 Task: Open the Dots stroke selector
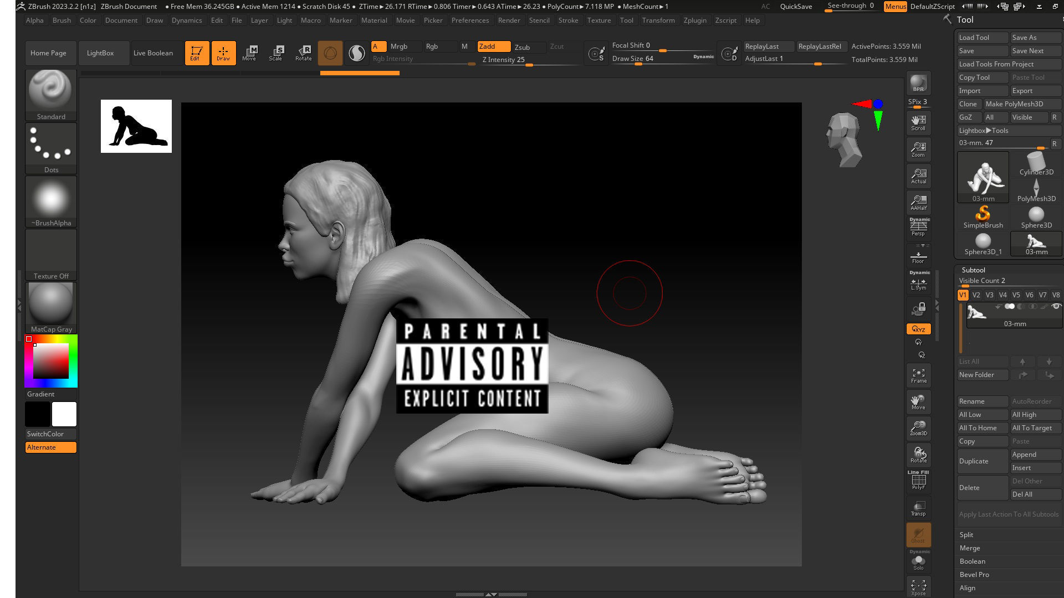tap(51, 148)
